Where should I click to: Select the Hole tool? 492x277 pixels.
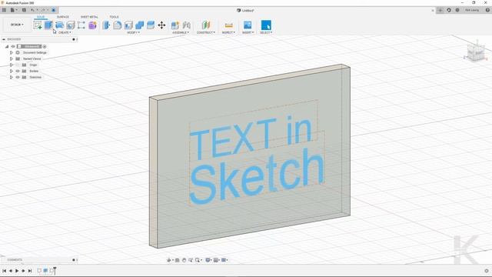coord(71,25)
